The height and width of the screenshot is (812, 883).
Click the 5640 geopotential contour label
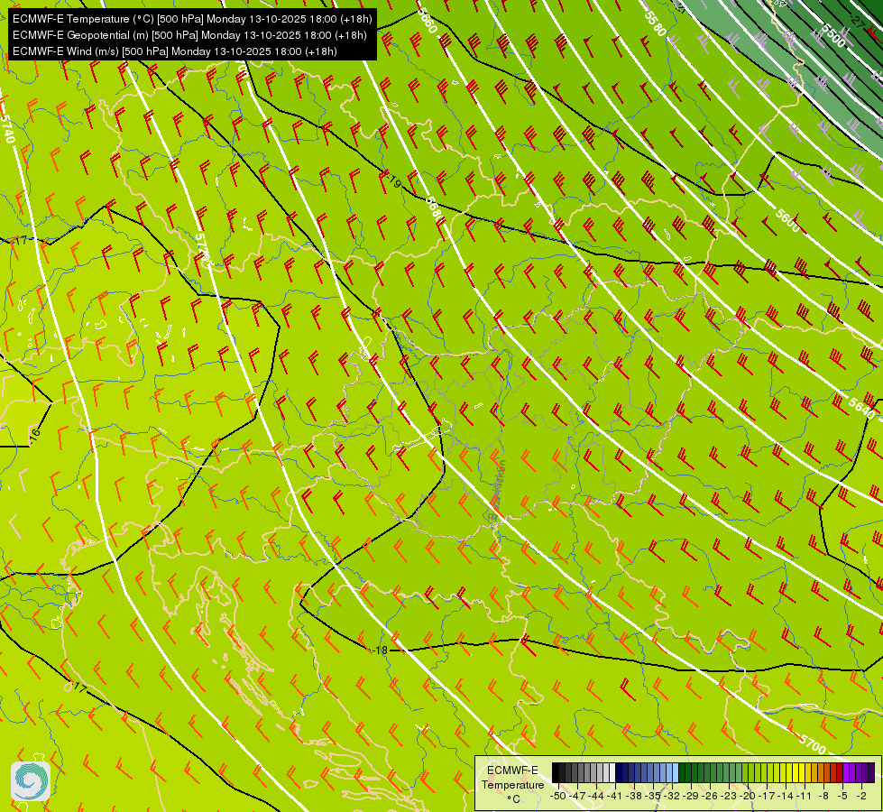coord(862,407)
